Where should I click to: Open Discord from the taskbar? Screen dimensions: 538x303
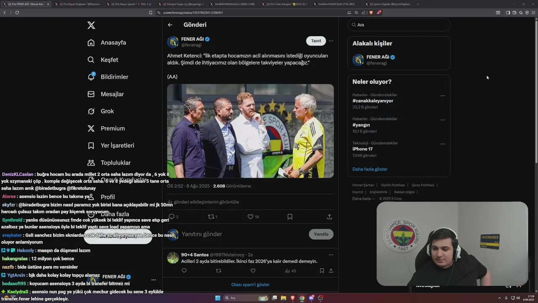pos(311,298)
